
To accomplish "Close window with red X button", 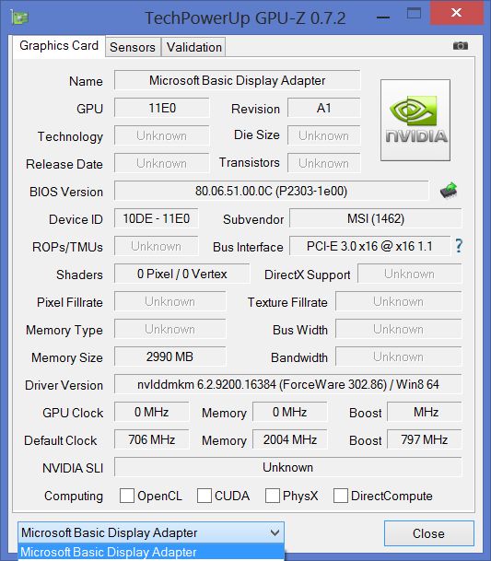I will pyautogui.click(x=456, y=13).
